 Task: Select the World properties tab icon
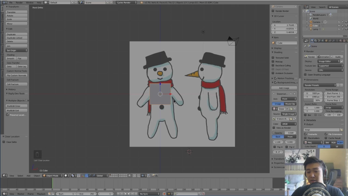[x=323, y=41]
